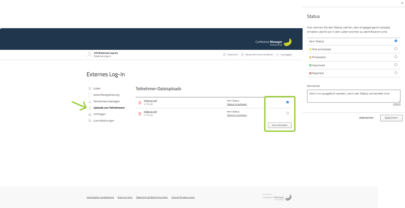This screenshot has height=208, width=405.
Task: Open the first Material.pdf file link
Action: (x=150, y=101)
